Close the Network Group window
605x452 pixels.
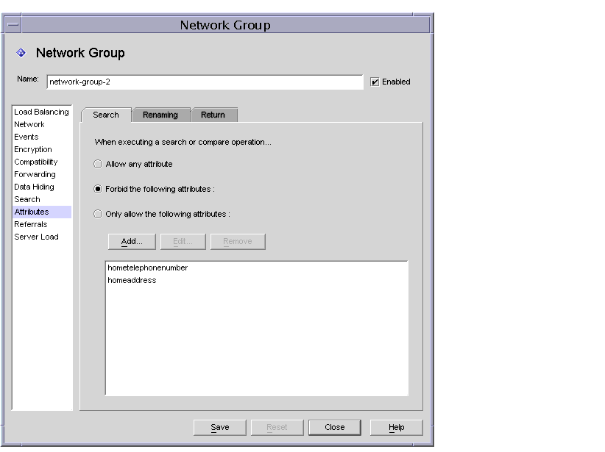tap(335, 427)
